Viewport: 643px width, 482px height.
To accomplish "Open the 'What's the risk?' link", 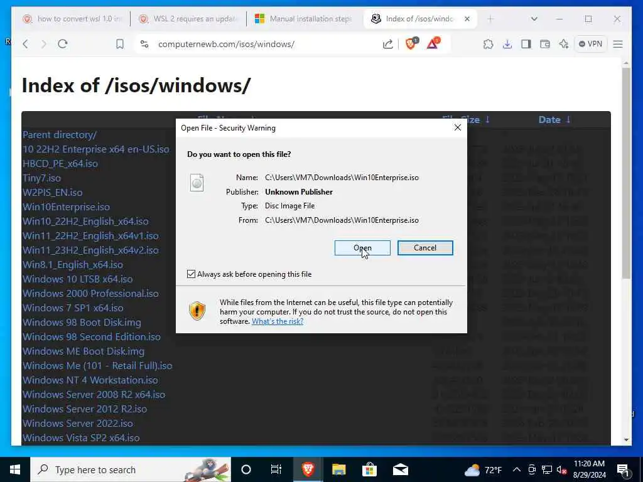I will pos(278,321).
